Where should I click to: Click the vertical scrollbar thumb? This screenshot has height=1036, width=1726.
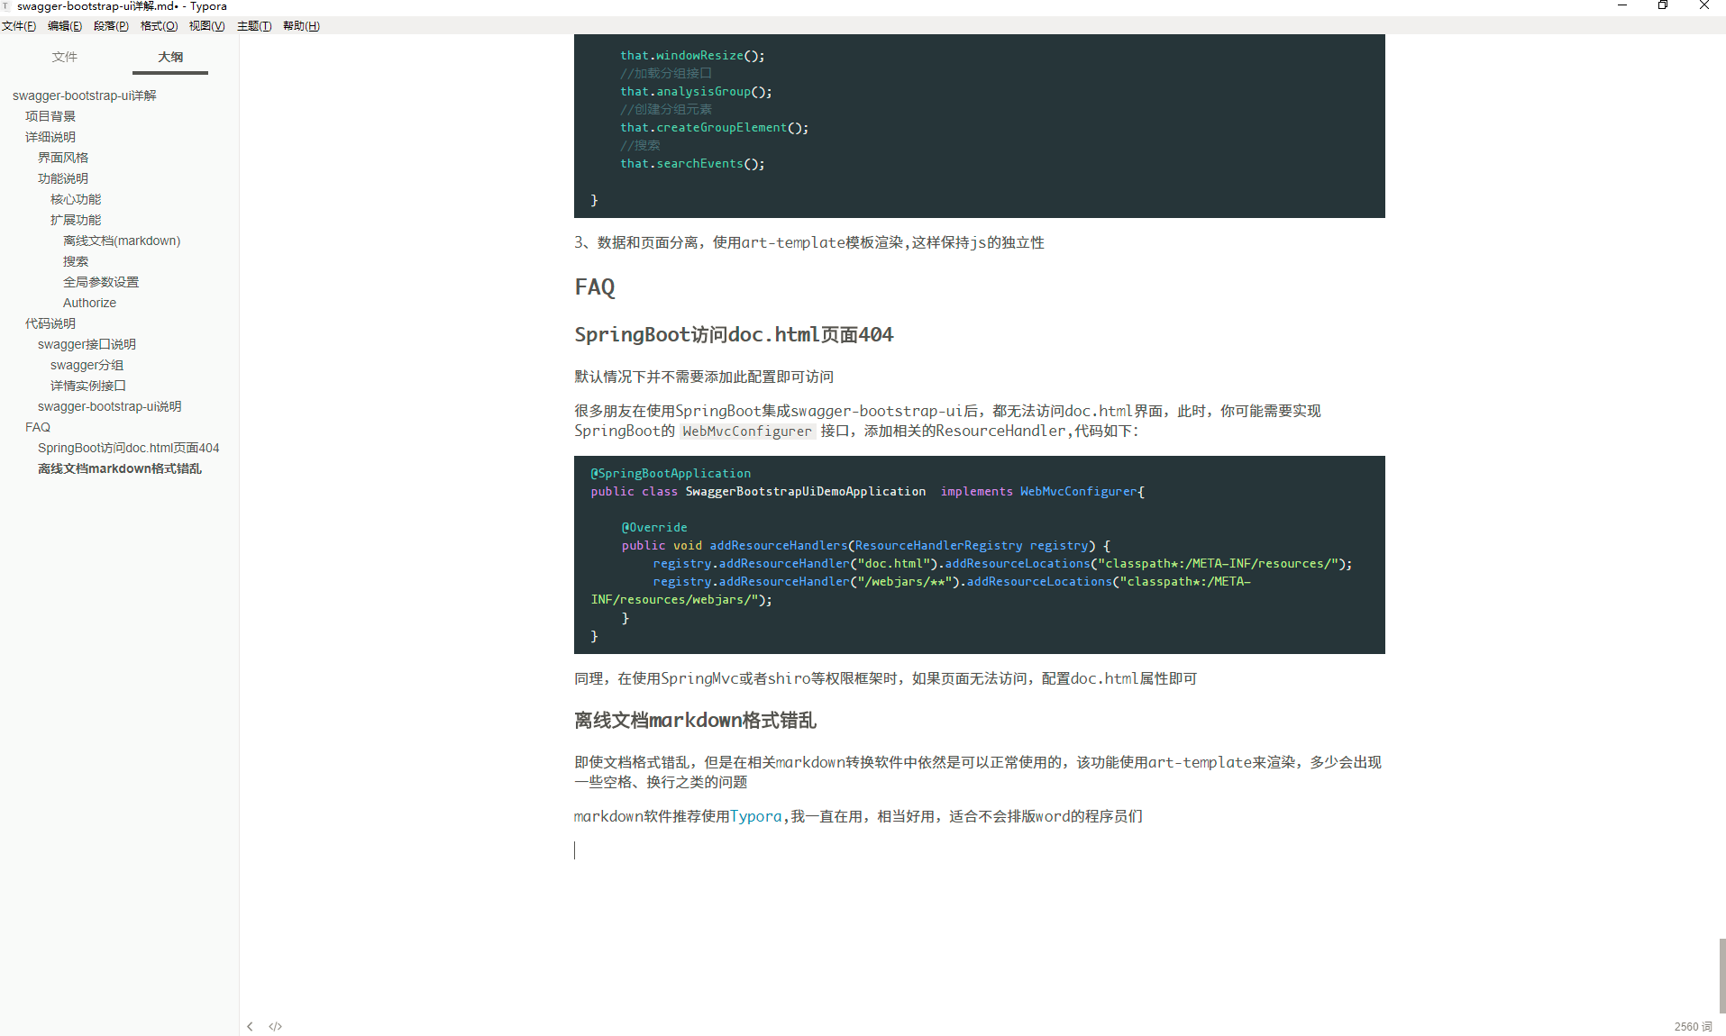coord(1721,976)
